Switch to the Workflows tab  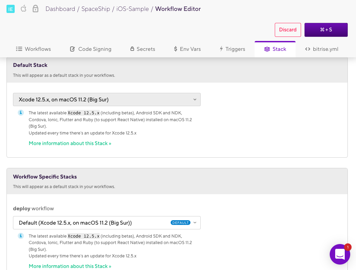point(33,49)
